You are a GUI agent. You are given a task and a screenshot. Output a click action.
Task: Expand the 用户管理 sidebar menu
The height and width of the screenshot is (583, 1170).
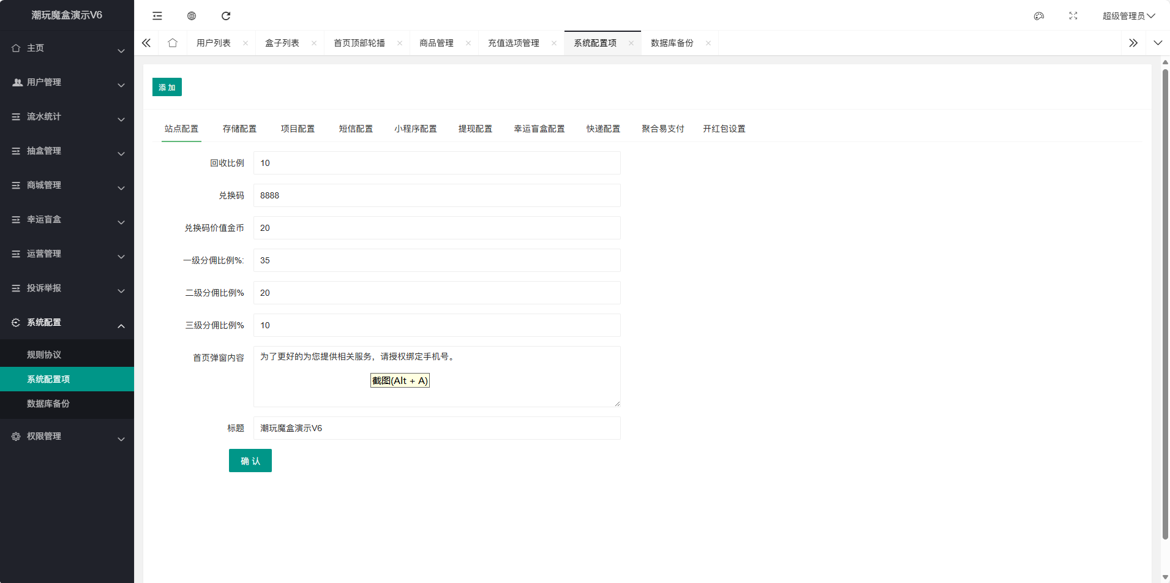pos(67,82)
